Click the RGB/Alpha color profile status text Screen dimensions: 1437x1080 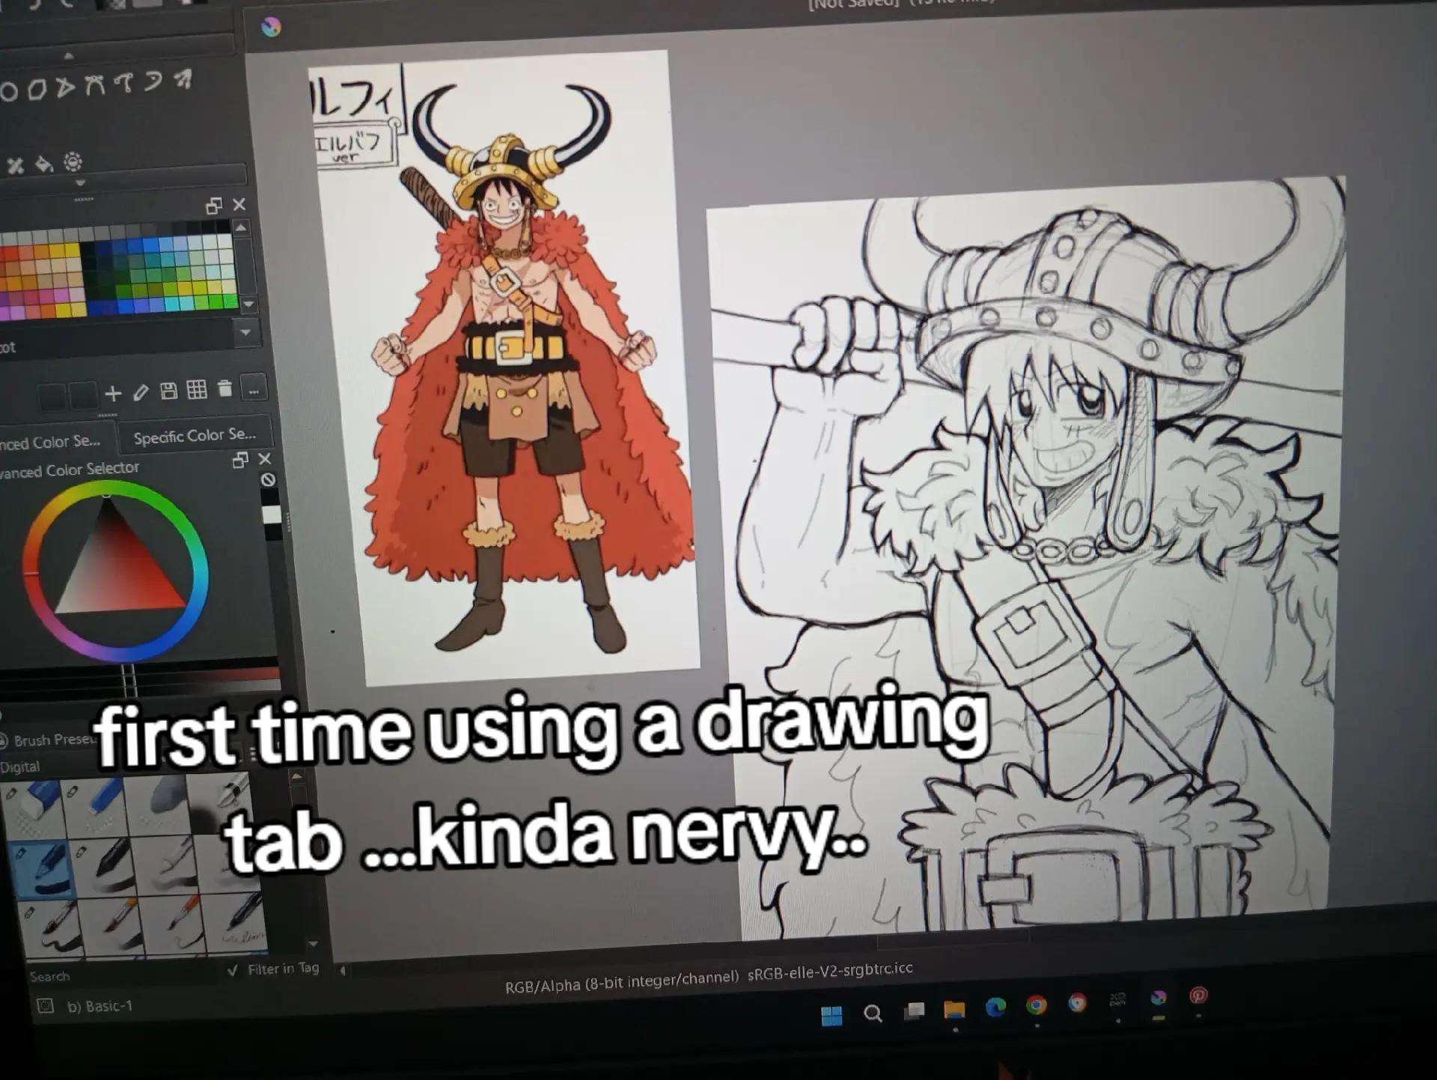709,977
